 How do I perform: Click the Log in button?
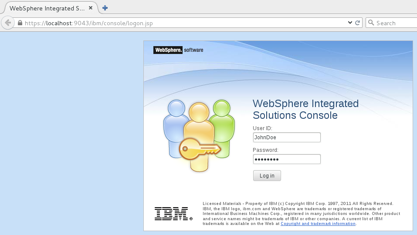(267, 175)
